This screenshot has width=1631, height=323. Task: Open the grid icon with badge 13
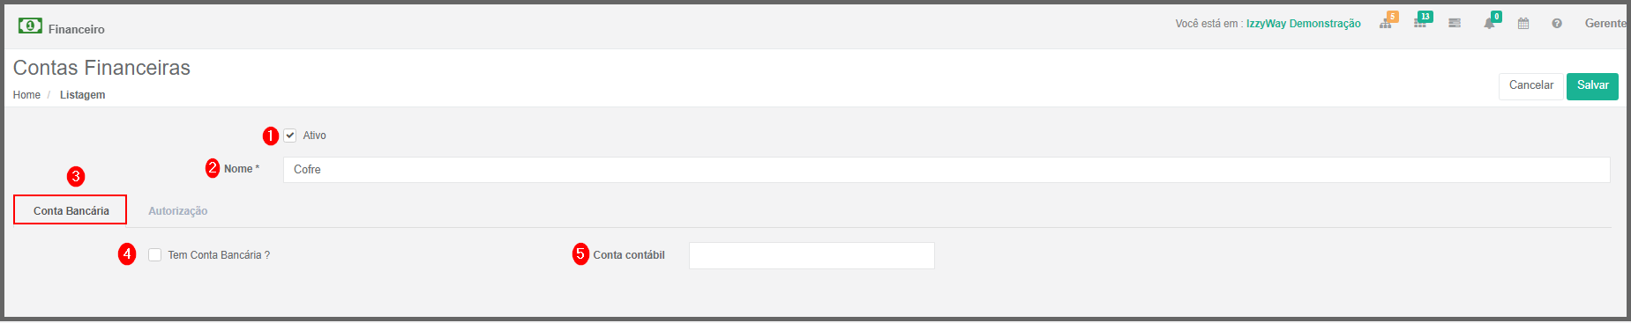(x=1420, y=23)
